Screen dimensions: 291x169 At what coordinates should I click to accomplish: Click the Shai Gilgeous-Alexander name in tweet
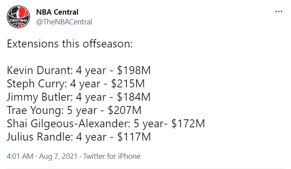coord(68,124)
